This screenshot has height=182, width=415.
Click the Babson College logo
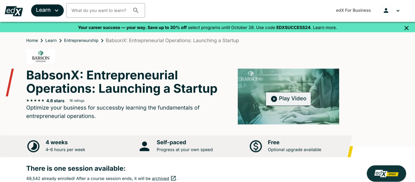pyautogui.click(x=41, y=56)
